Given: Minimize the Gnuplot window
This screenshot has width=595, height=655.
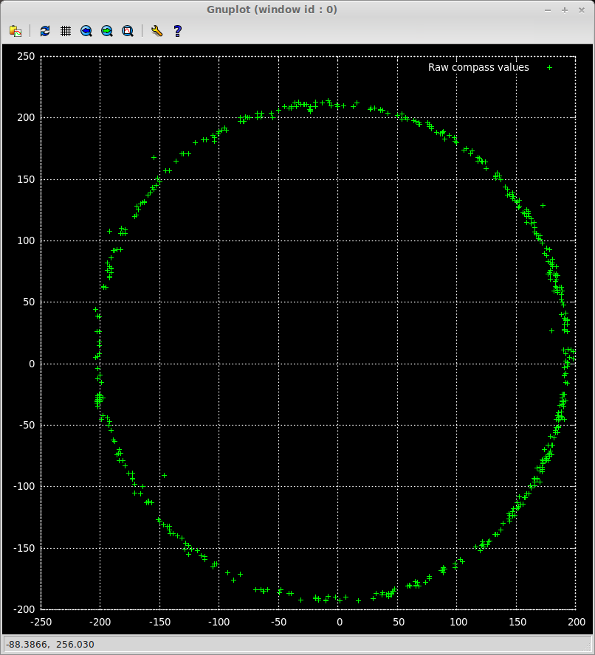Looking at the screenshot, I should [547, 10].
